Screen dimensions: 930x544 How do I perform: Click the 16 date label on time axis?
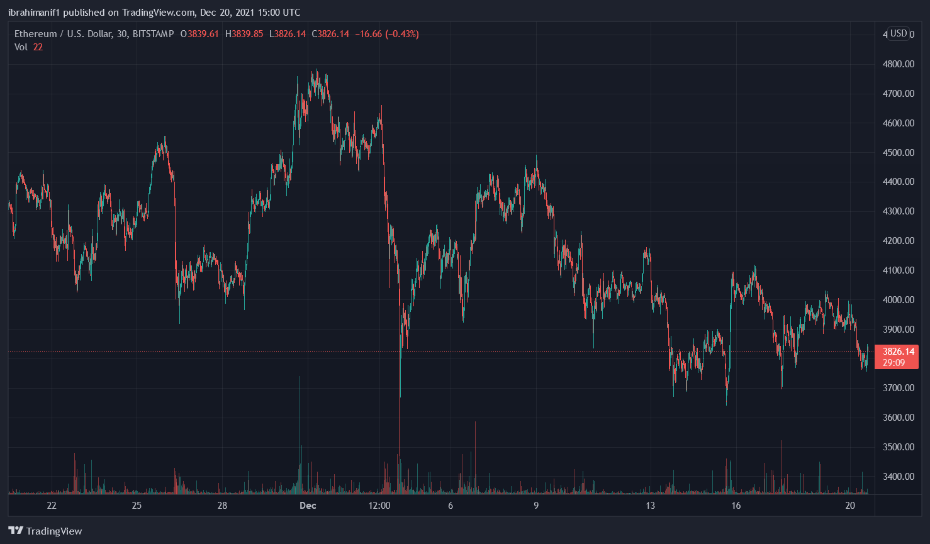click(736, 506)
